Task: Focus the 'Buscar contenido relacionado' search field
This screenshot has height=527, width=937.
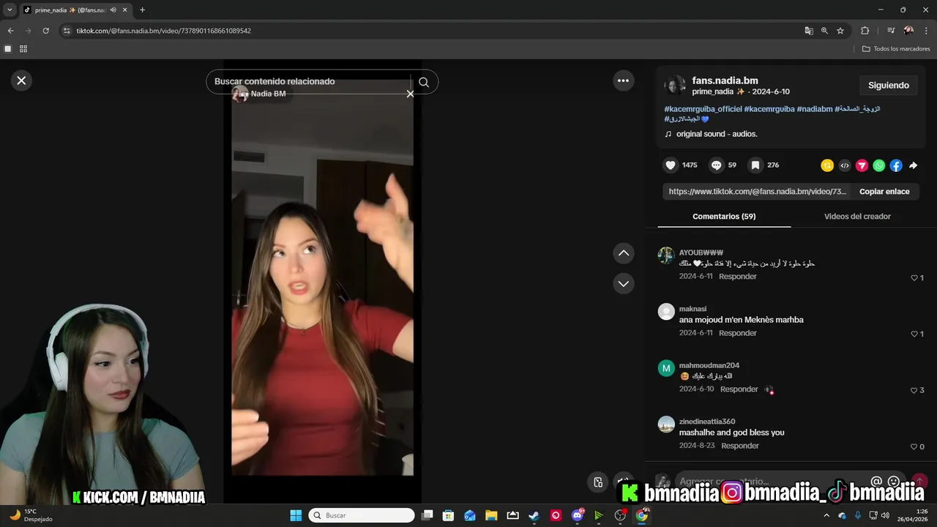Action: 313,81
